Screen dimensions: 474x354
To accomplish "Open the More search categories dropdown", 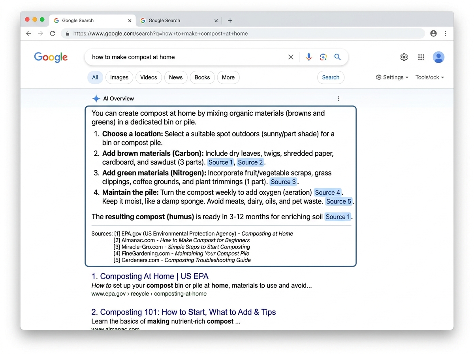I will pos(228,77).
